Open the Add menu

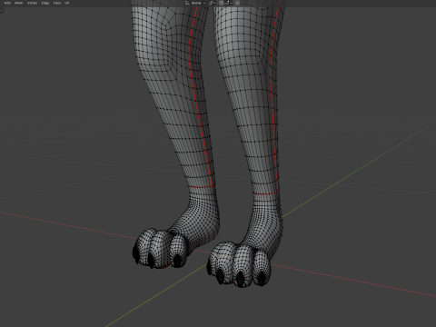(x=7, y=3)
